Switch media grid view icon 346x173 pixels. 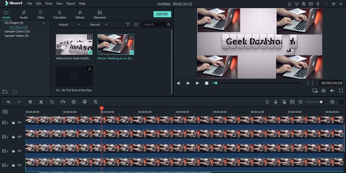point(136,25)
